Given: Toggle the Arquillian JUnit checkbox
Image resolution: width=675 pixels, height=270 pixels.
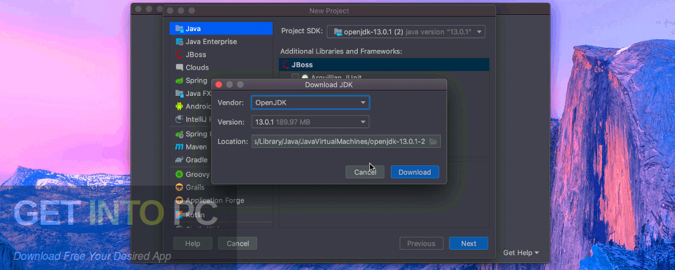Looking at the screenshot, I should pyautogui.click(x=296, y=77).
